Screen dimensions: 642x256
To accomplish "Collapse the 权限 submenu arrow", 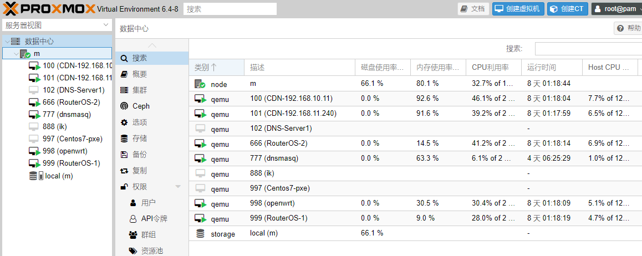I will click(178, 187).
